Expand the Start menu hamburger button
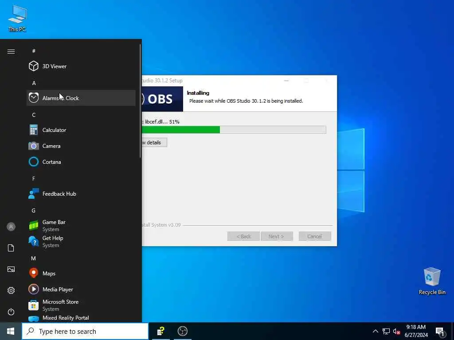This screenshot has height=340, width=454. (11, 51)
